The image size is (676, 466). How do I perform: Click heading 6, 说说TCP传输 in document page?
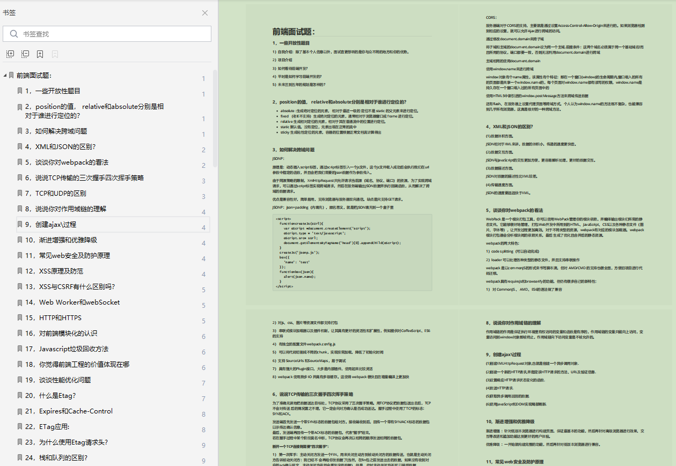tap(313, 394)
